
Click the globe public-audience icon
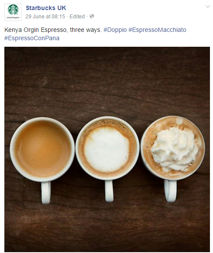[92, 16]
